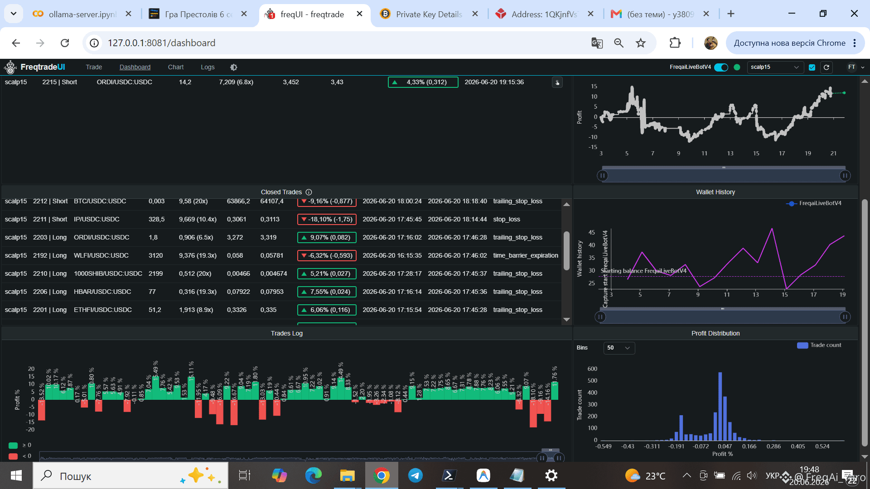This screenshot has height=489, width=870.
Task: View site information icon beside the URL
Action: (94, 43)
